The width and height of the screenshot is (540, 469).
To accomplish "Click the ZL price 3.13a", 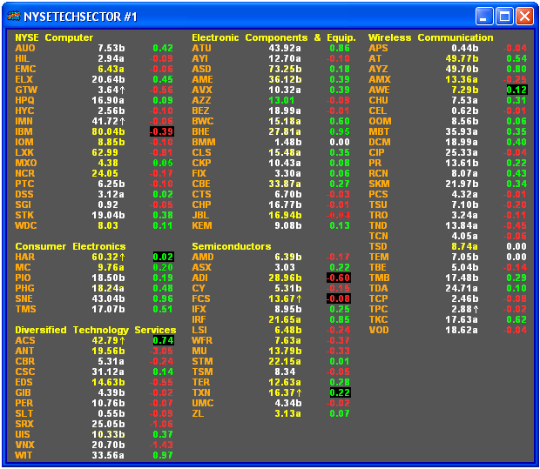I will (288, 413).
